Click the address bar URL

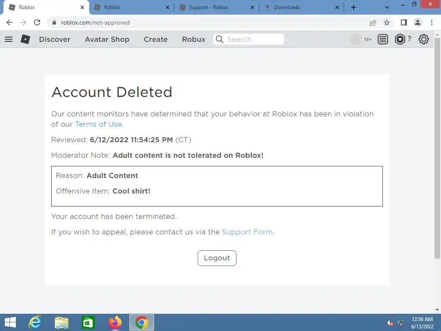pyautogui.click(x=95, y=22)
